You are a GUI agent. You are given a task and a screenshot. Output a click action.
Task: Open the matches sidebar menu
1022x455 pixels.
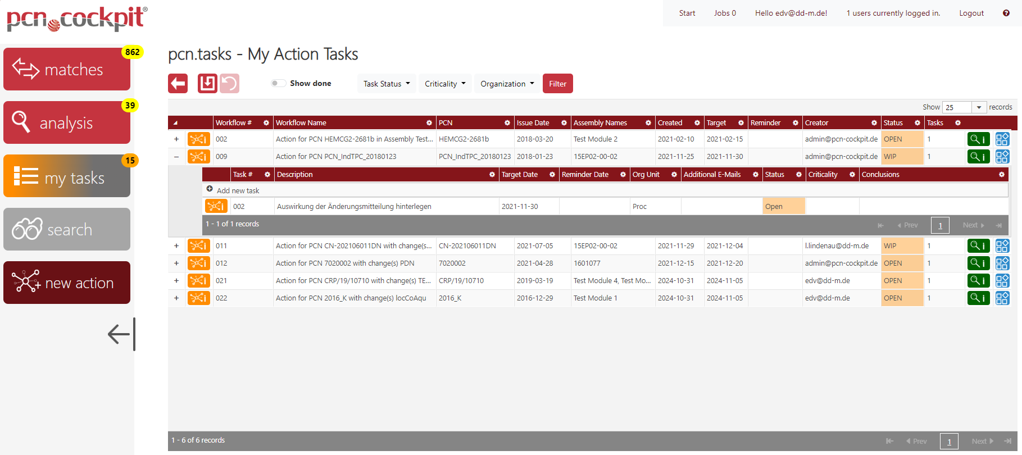pyautogui.click(x=67, y=69)
